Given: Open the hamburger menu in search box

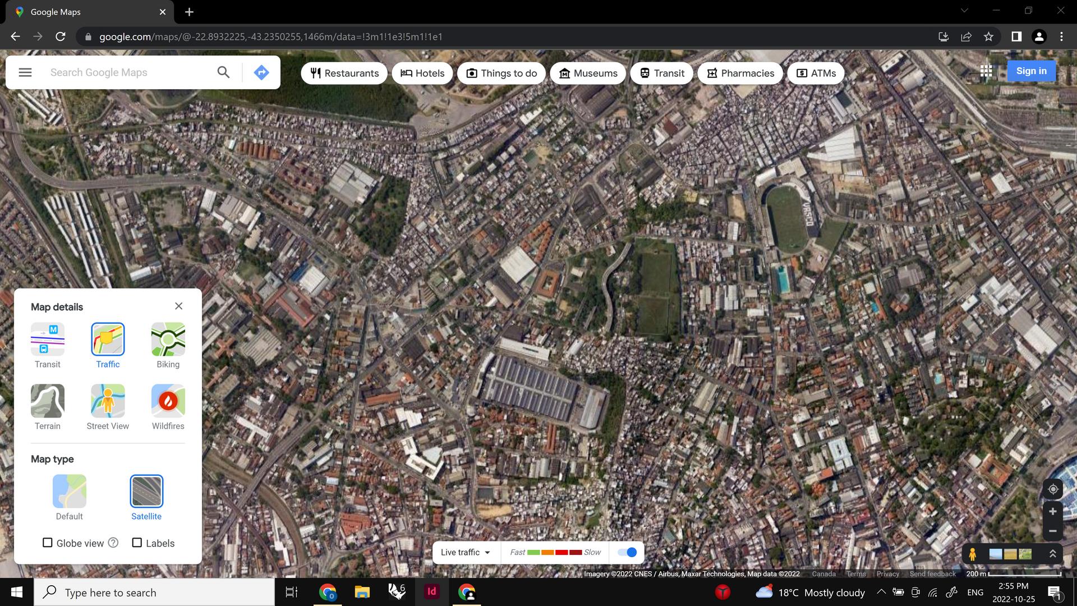Looking at the screenshot, I should click(25, 72).
